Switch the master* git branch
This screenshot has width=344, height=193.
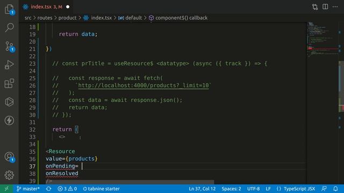28,189
